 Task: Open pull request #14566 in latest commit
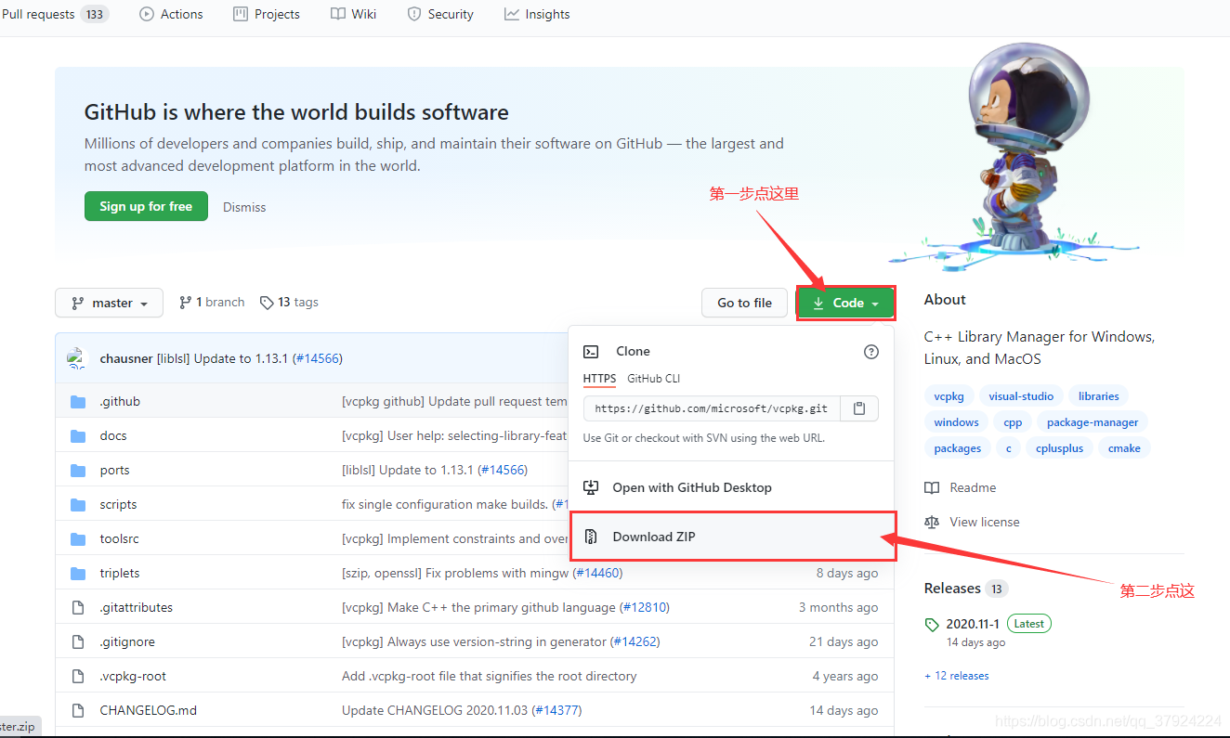(x=318, y=358)
